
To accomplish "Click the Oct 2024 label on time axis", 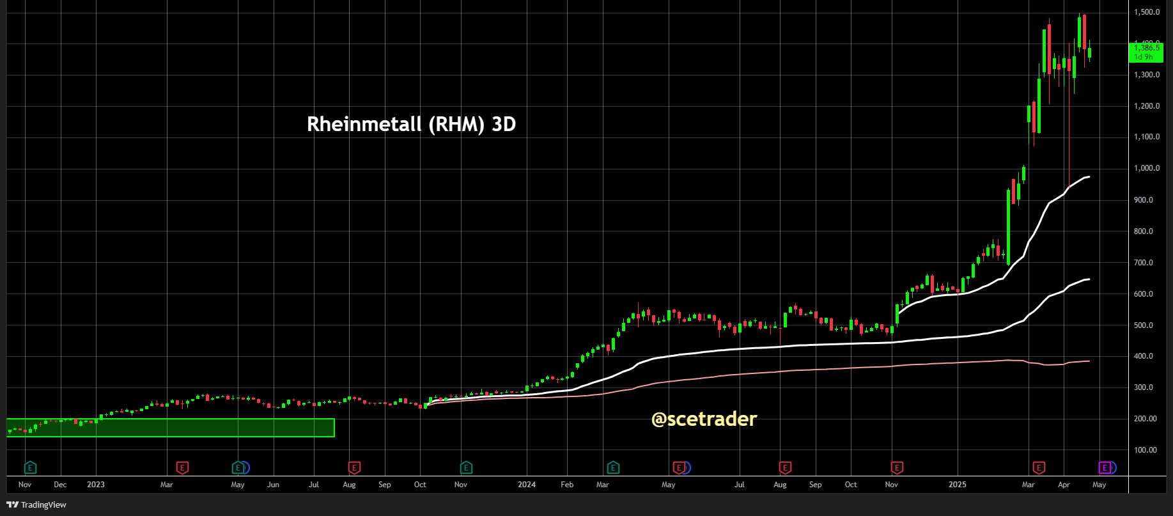I will click(851, 485).
